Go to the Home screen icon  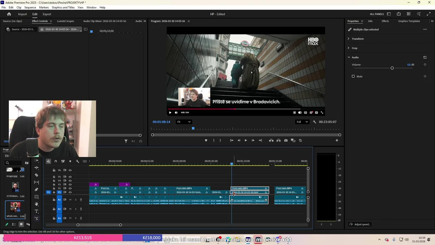pyautogui.click(x=9, y=14)
